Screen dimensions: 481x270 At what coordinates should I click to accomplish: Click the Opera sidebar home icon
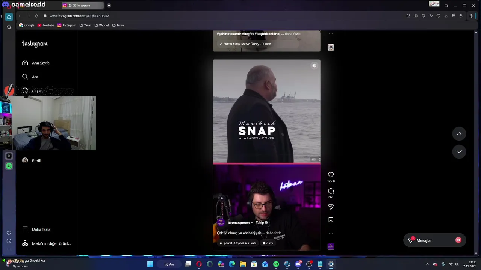tap(9, 17)
